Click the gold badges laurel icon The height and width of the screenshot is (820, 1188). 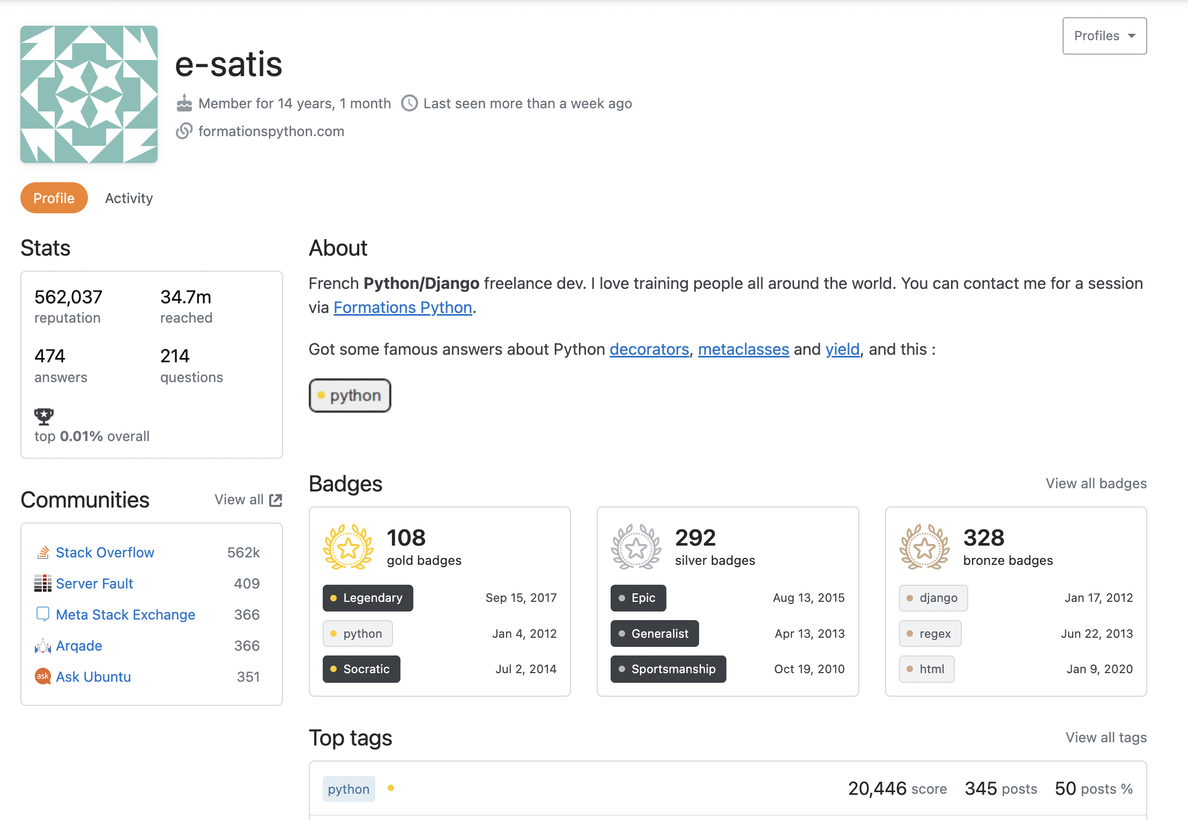(x=348, y=548)
